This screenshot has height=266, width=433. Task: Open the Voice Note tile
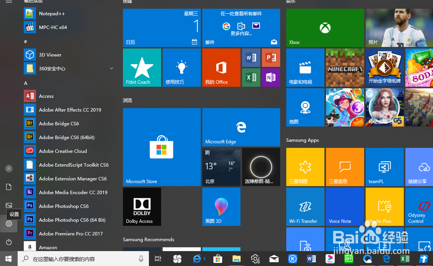click(345, 206)
